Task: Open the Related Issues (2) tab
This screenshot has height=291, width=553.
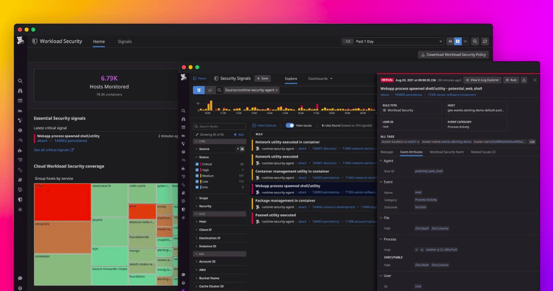Action: pyautogui.click(x=483, y=152)
